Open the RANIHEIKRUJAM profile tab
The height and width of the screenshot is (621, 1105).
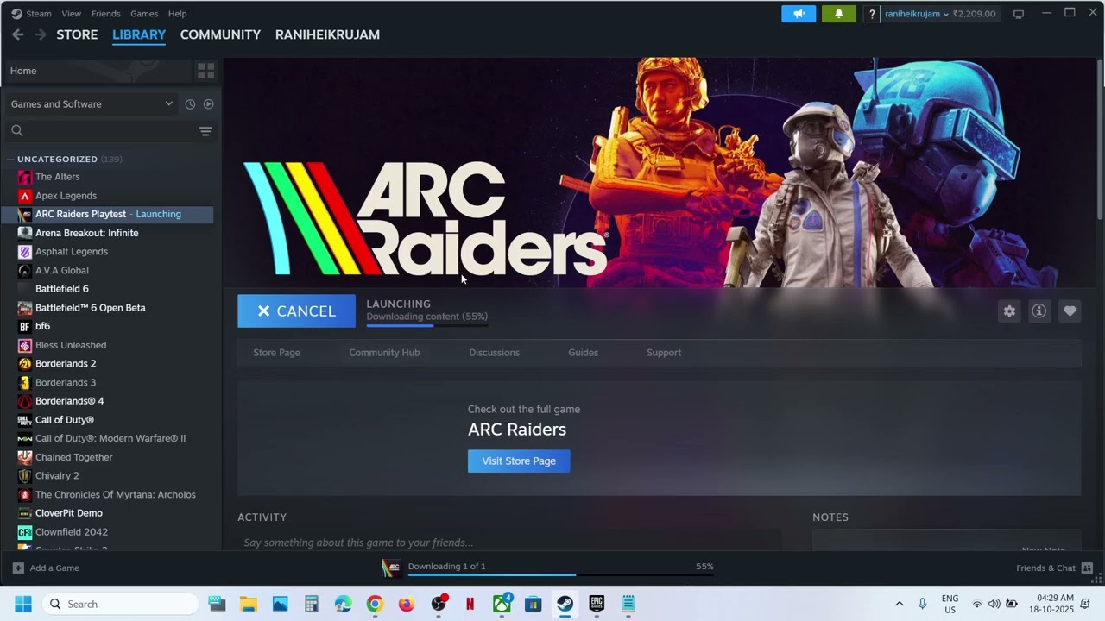point(327,34)
